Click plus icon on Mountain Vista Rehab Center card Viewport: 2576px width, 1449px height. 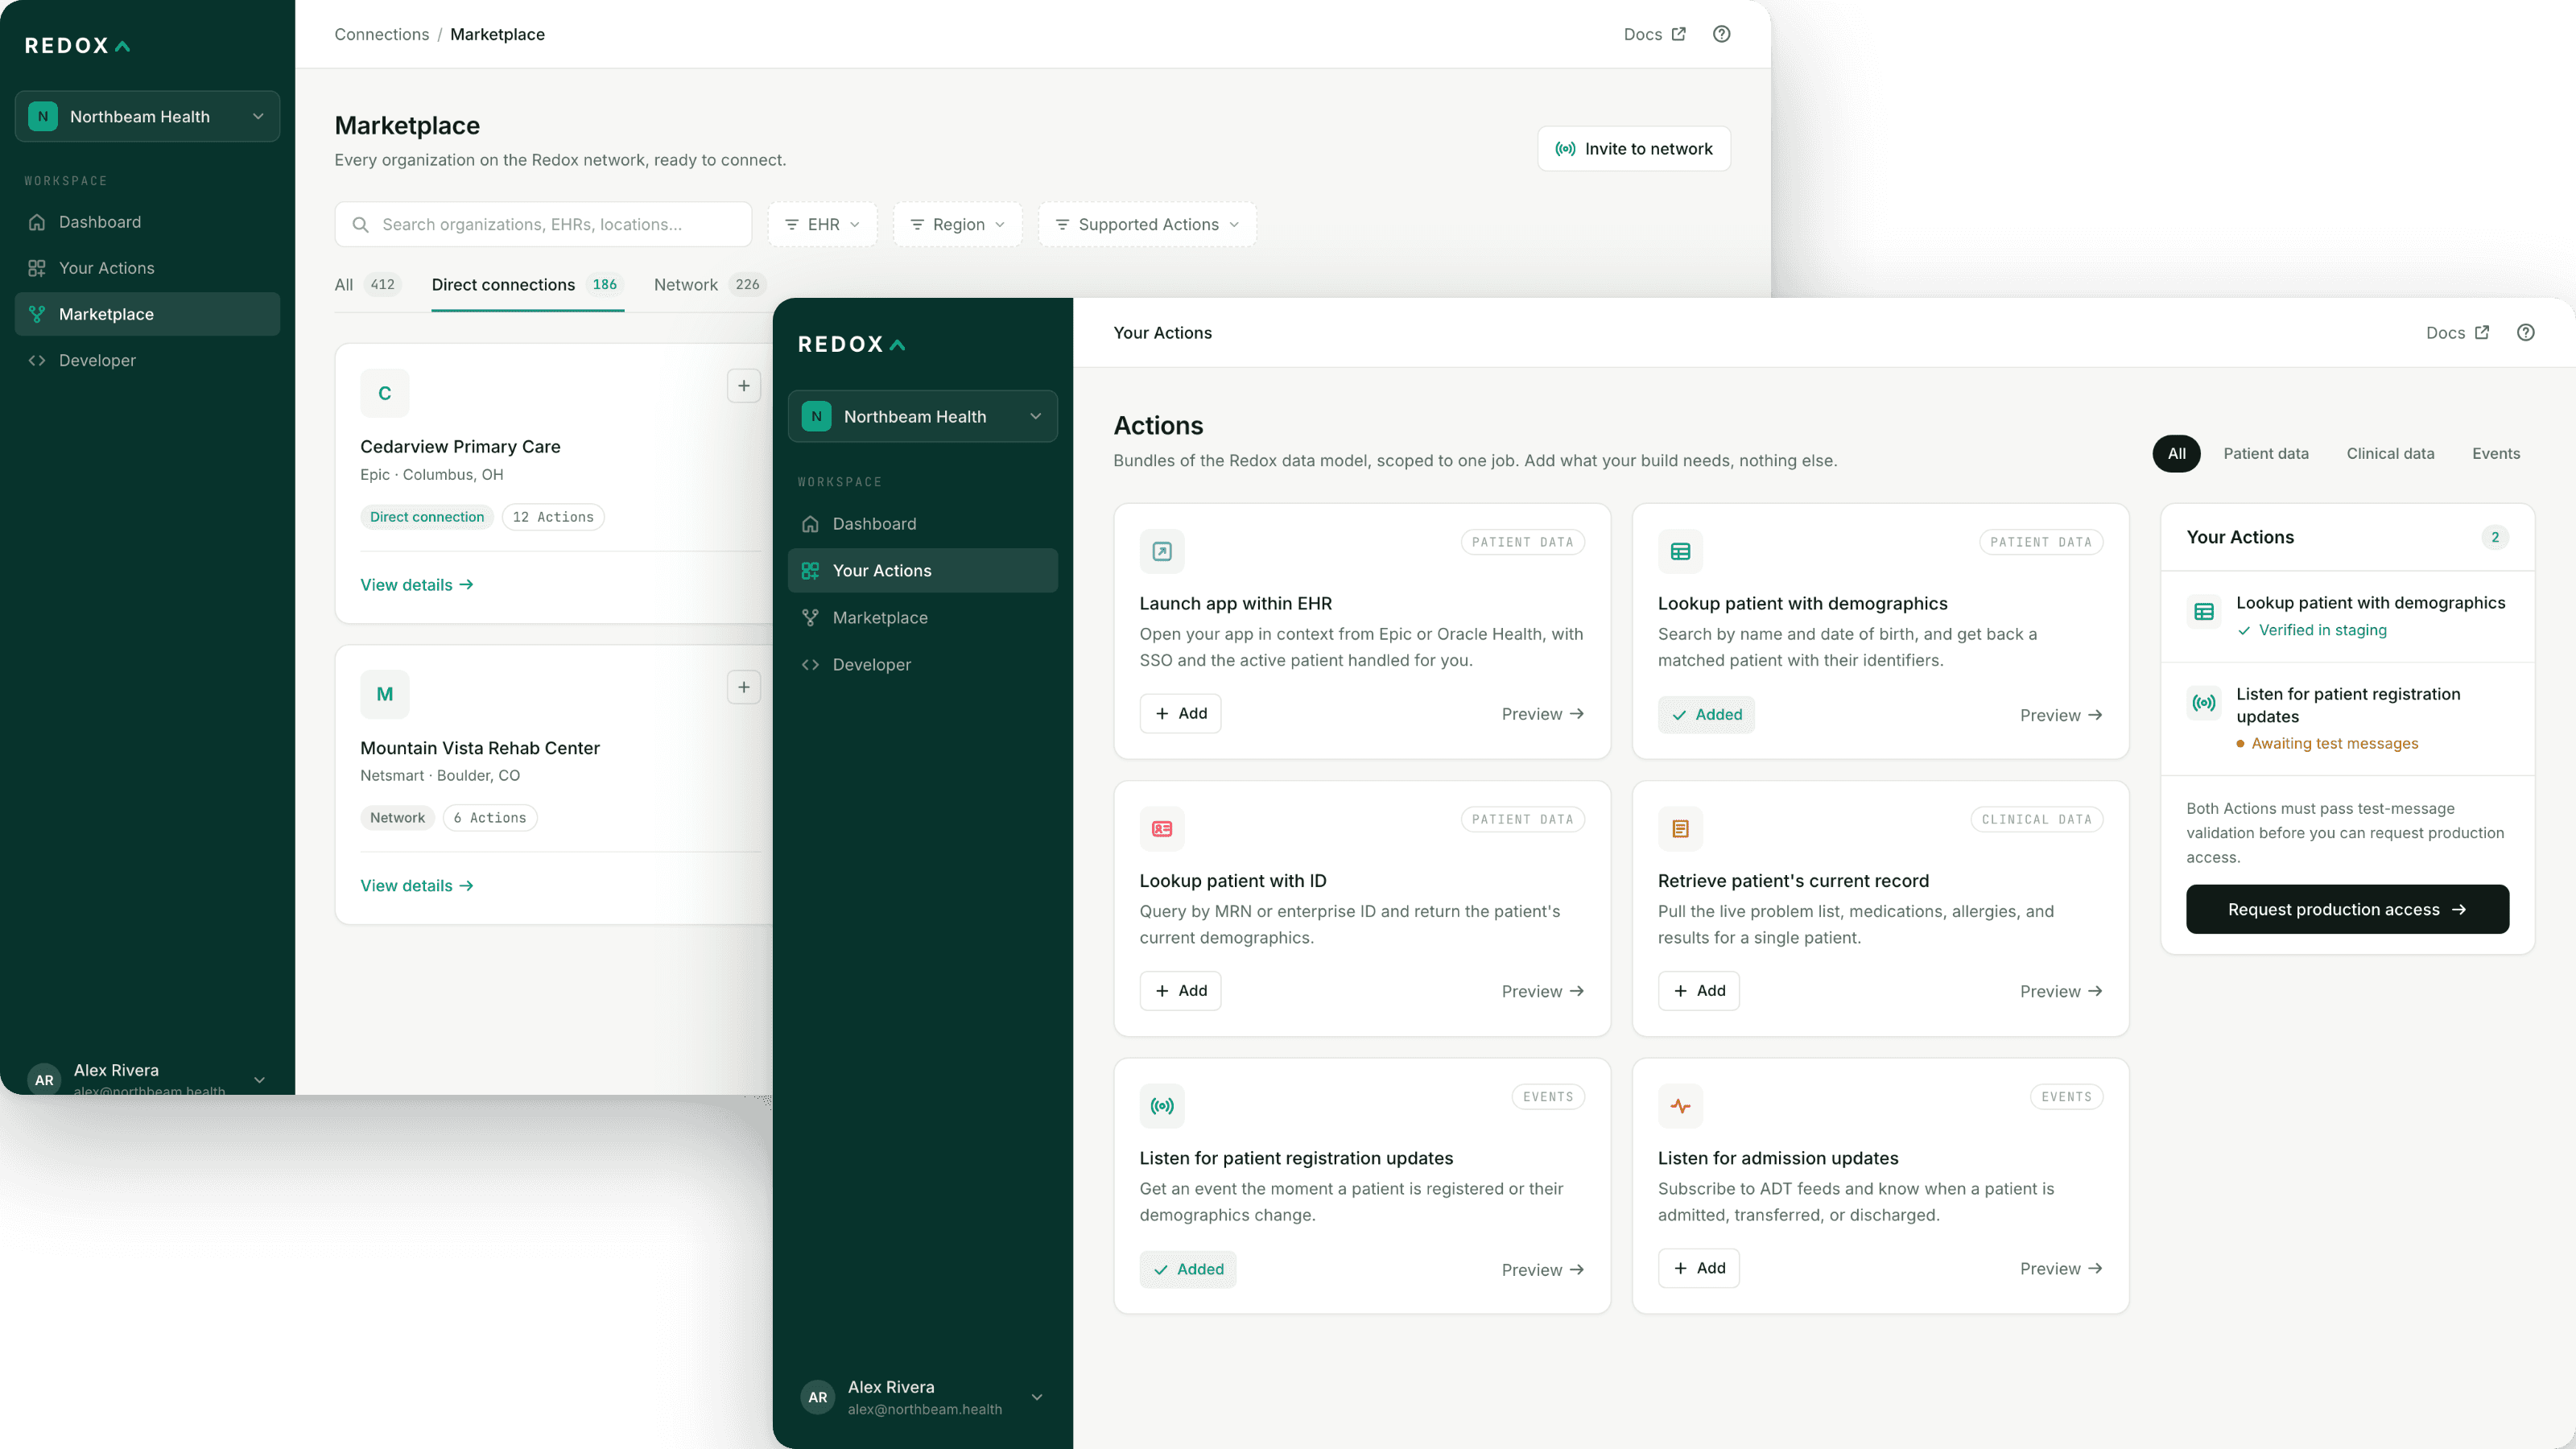click(x=743, y=687)
